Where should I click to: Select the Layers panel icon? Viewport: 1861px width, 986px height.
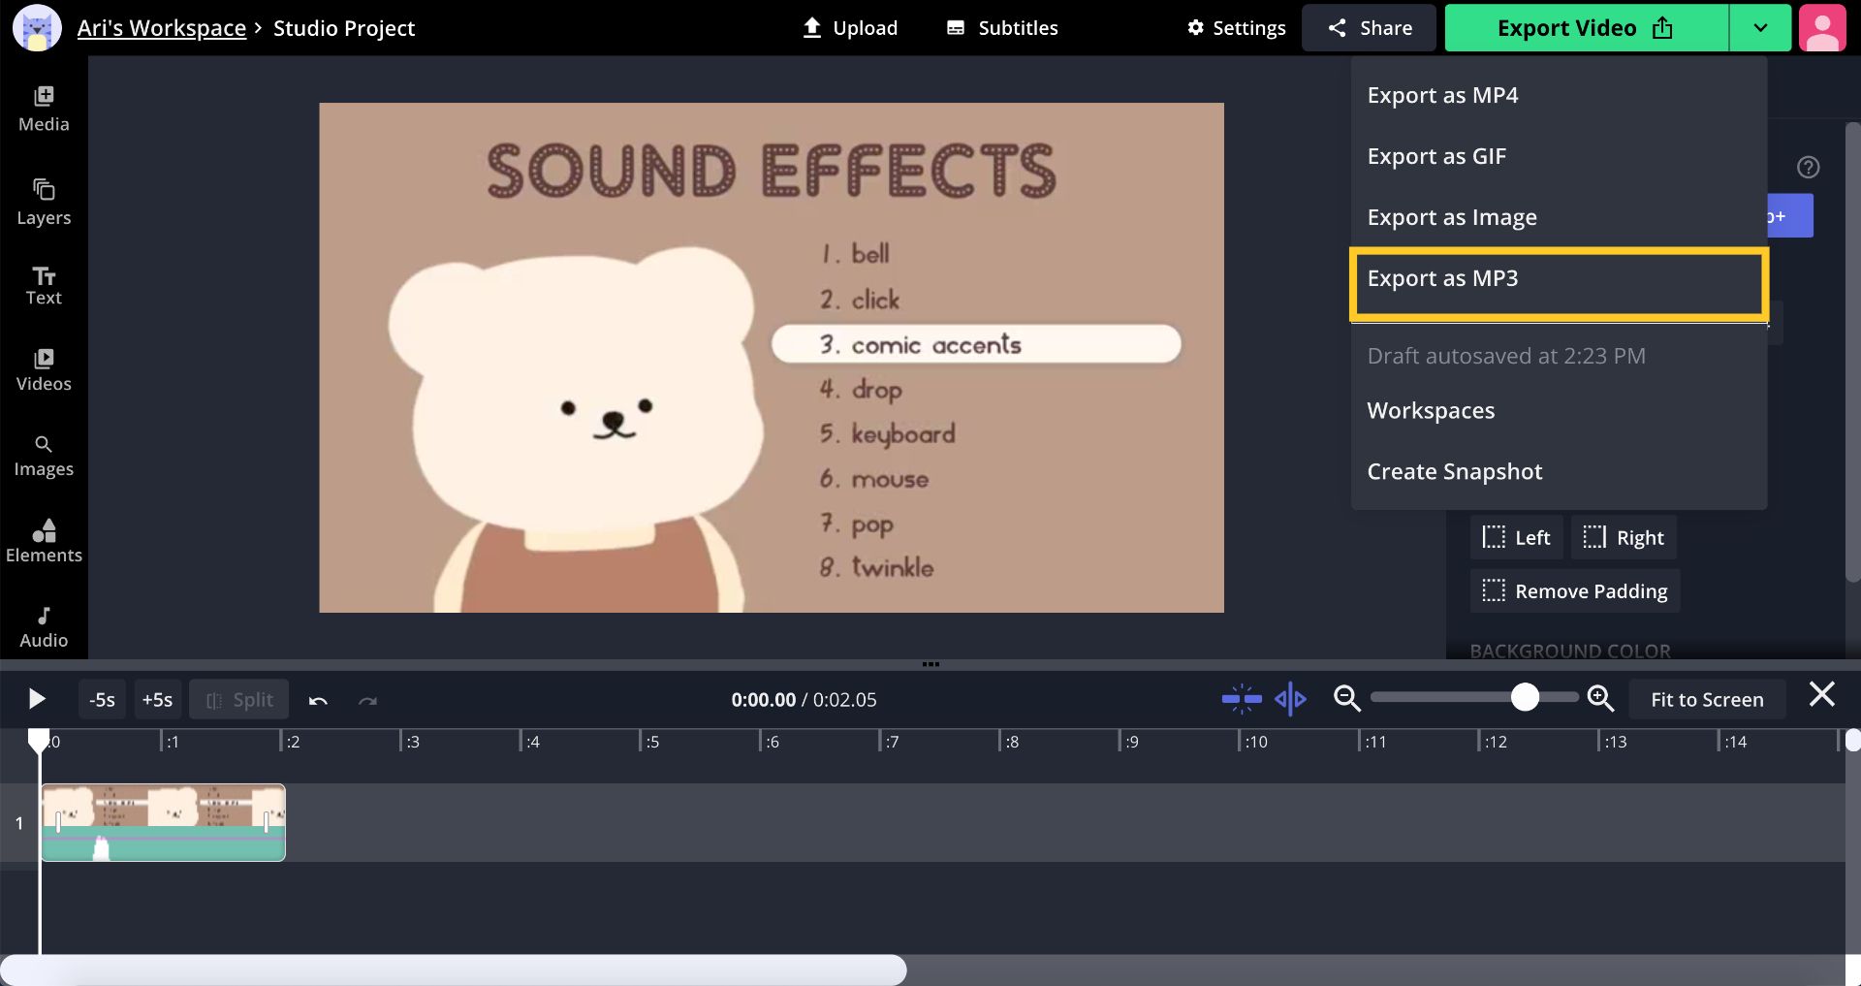[44, 201]
